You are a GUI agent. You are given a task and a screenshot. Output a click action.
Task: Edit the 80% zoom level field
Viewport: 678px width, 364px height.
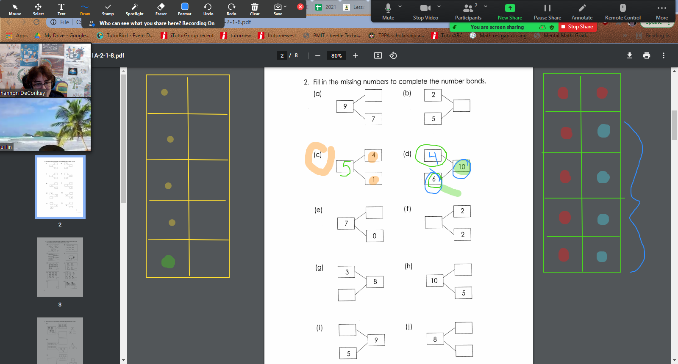click(336, 55)
